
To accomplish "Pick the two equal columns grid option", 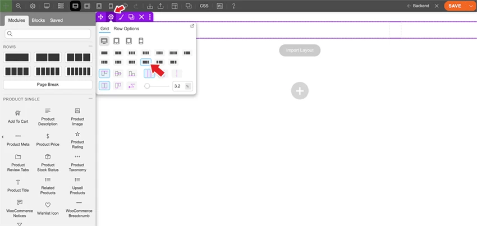I will pos(118,53).
